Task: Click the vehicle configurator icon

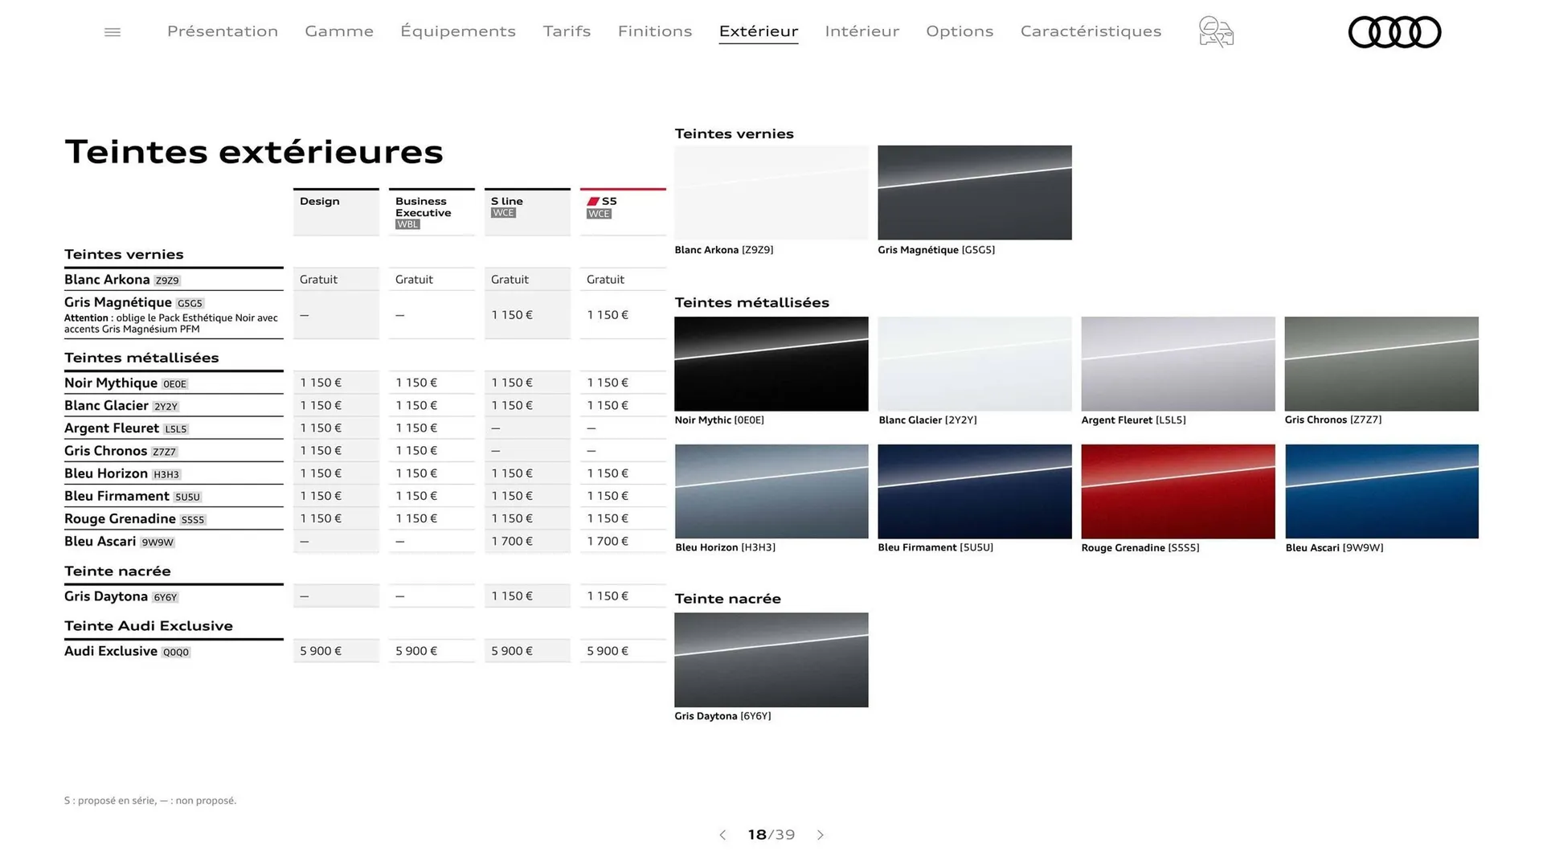Action: (1215, 32)
